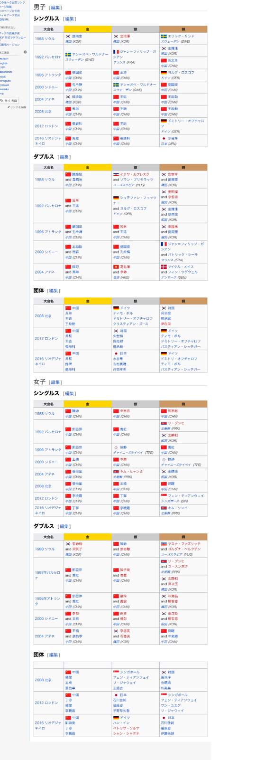This screenshot has height=760, width=255.
Task: Click North Korea flag beside キム・ヒャンミ
Action: pyautogui.click(x=116, y=472)
